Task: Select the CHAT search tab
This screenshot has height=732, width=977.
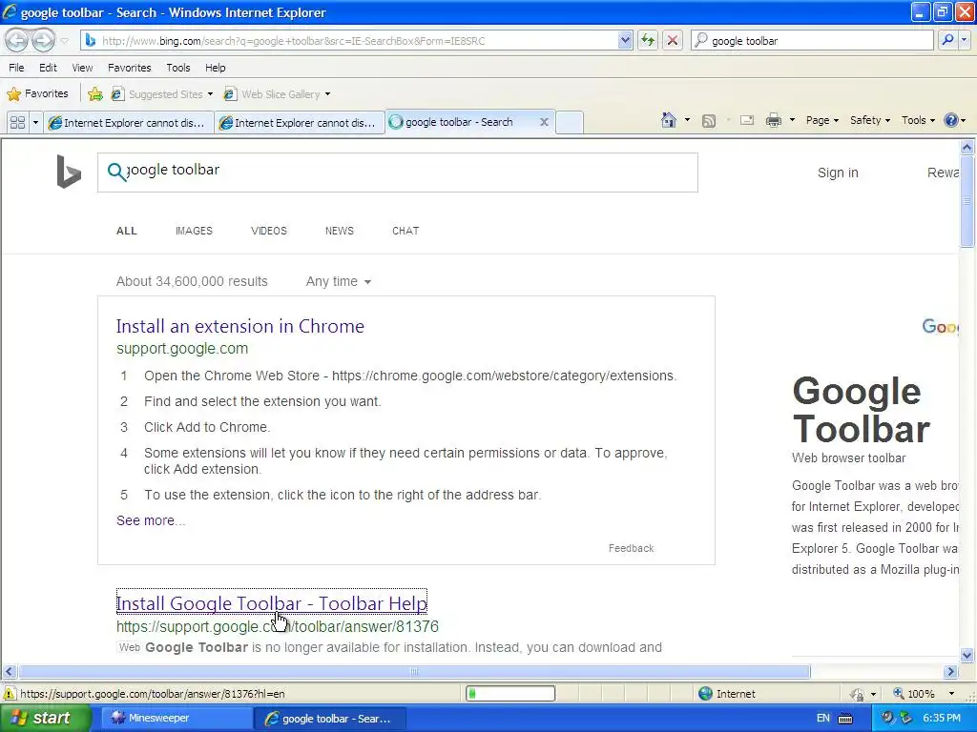Action: coord(405,231)
